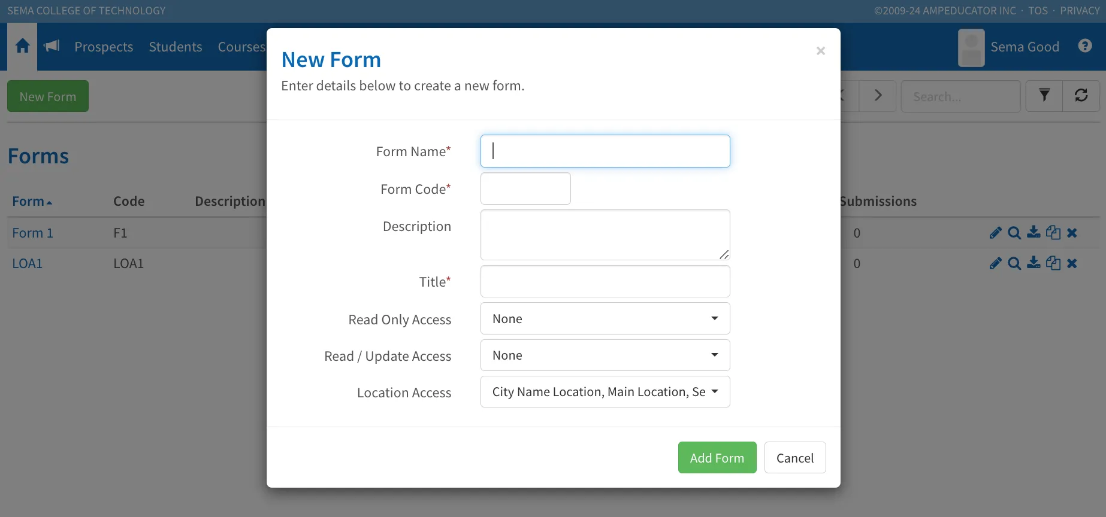Go to the next page arrow
Viewport: 1106px width, 517px height.
[878, 96]
